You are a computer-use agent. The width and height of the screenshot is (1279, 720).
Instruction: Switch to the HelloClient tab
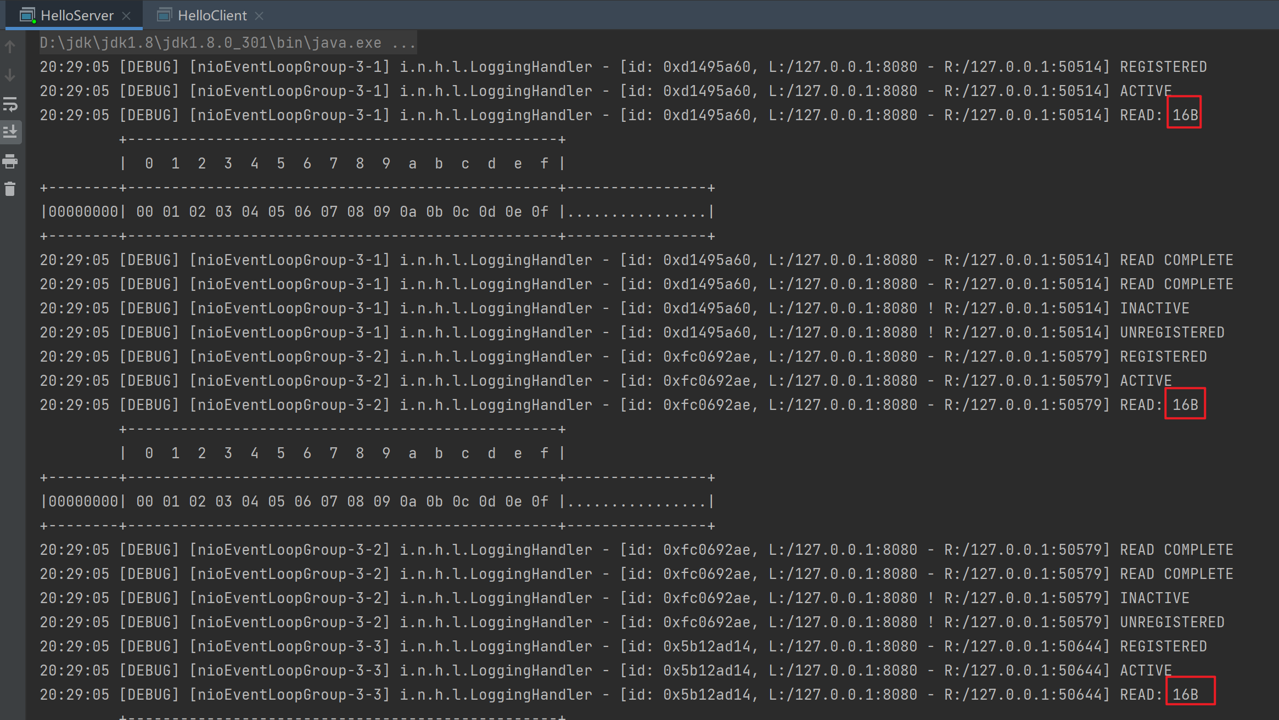tap(212, 15)
